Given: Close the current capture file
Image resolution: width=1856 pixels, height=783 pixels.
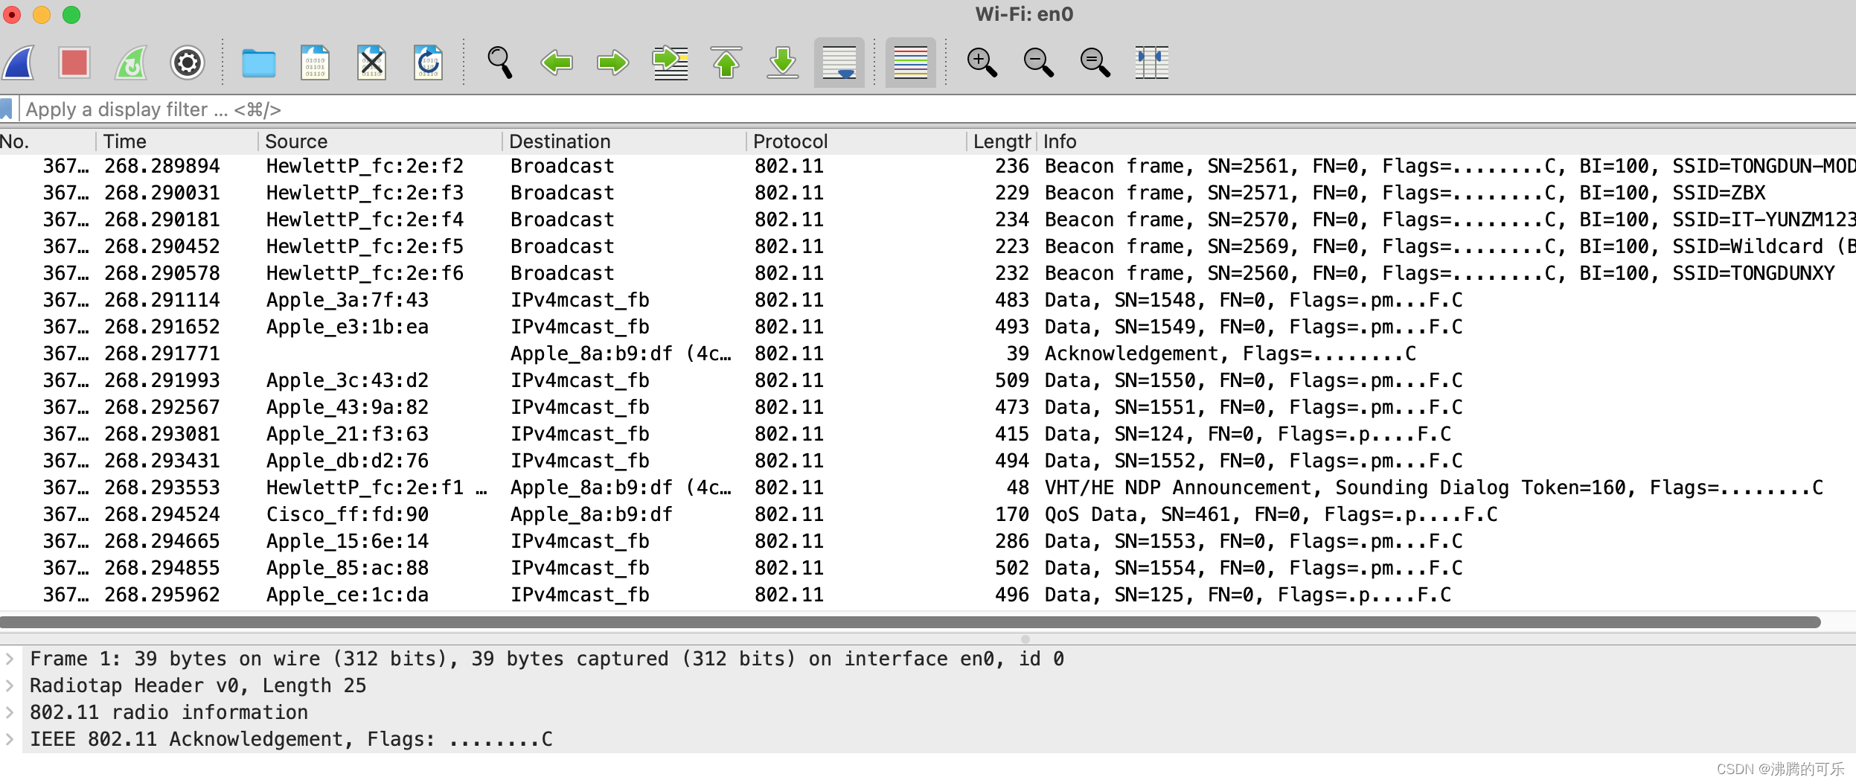Looking at the screenshot, I should (x=373, y=63).
